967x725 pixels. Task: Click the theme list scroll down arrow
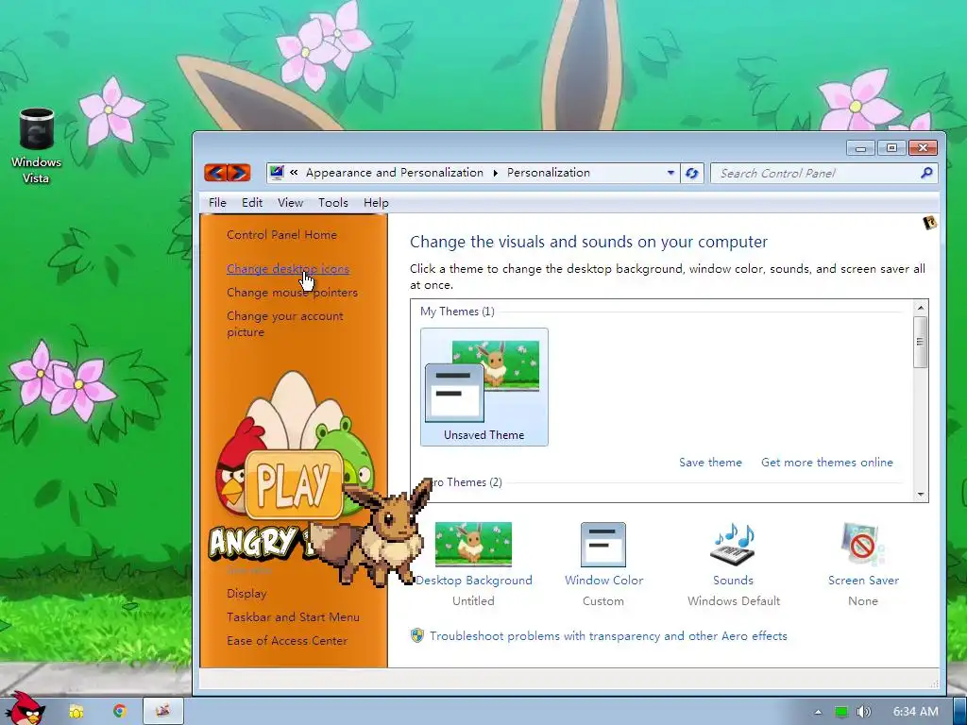tap(920, 495)
